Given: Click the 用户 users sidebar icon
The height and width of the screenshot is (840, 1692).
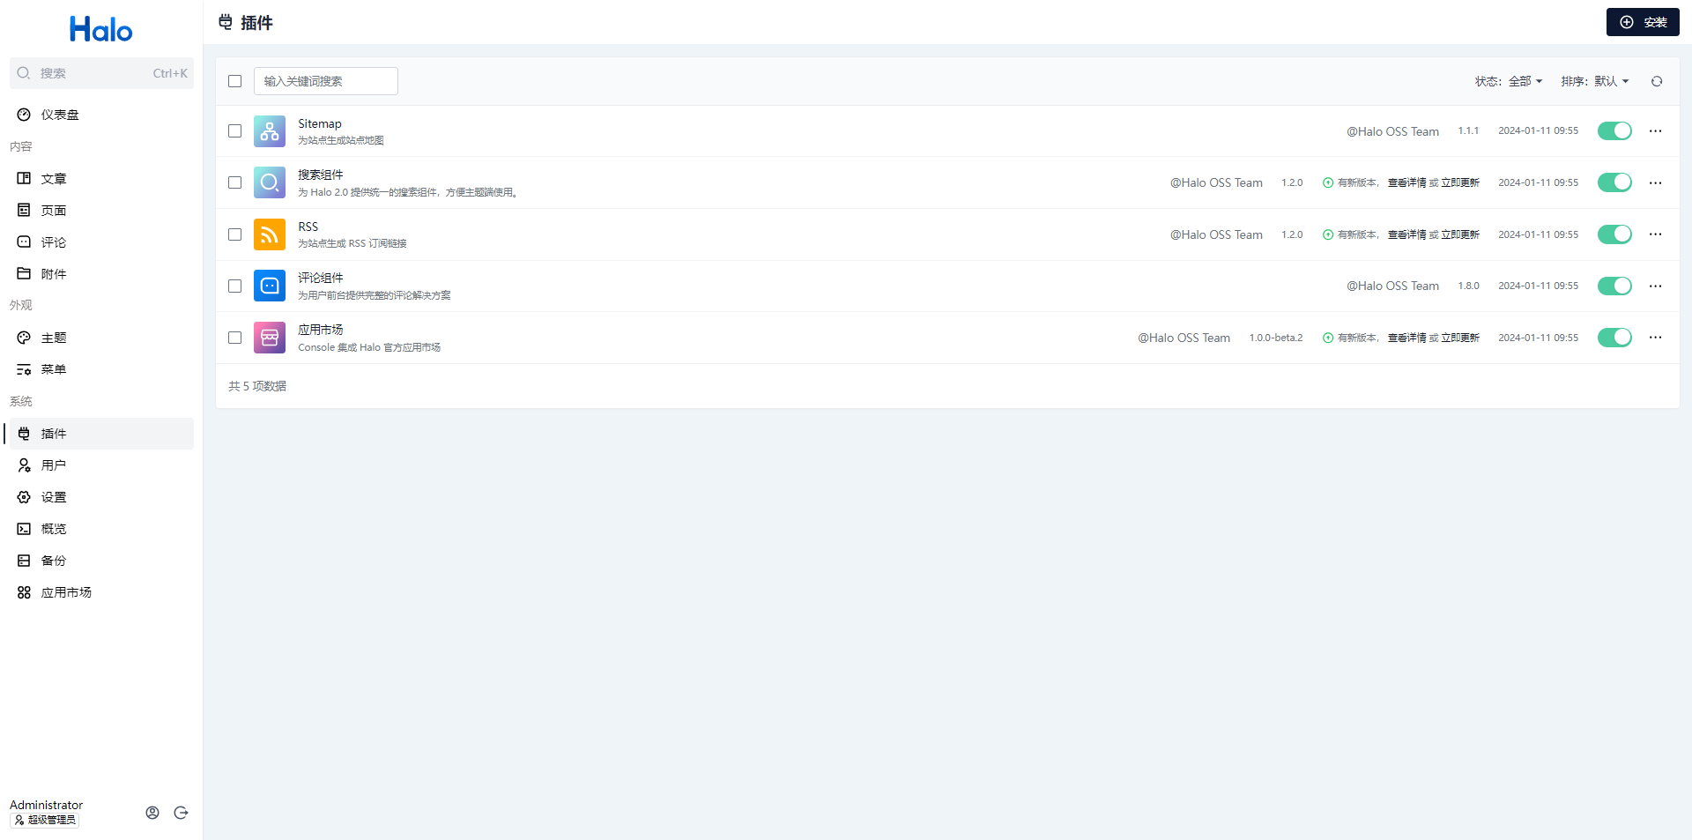Looking at the screenshot, I should (x=24, y=465).
